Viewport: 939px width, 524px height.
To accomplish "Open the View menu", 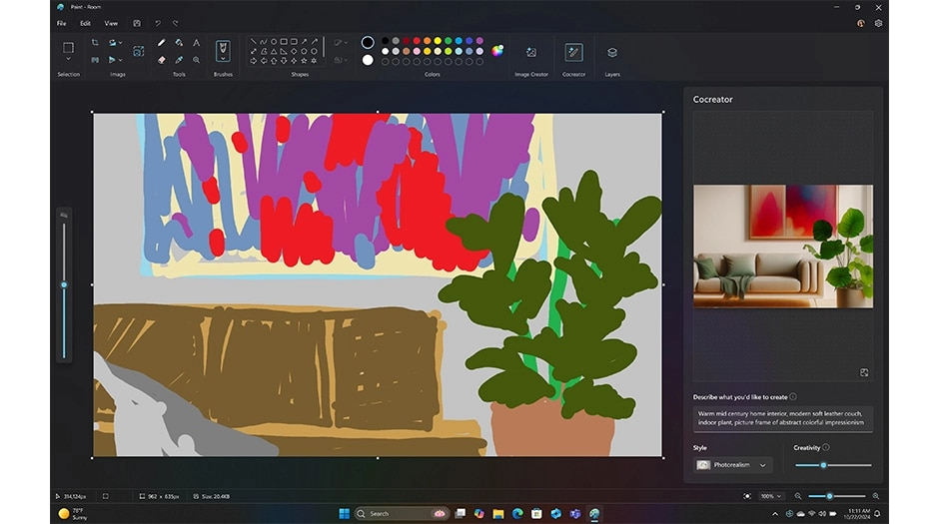I will click(112, 23).
